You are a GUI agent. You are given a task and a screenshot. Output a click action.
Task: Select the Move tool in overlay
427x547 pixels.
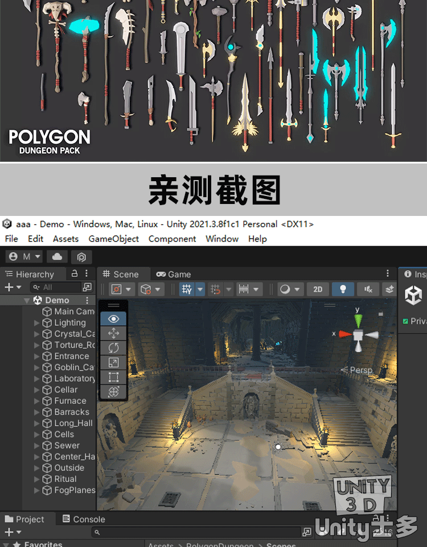pos(113,333)
